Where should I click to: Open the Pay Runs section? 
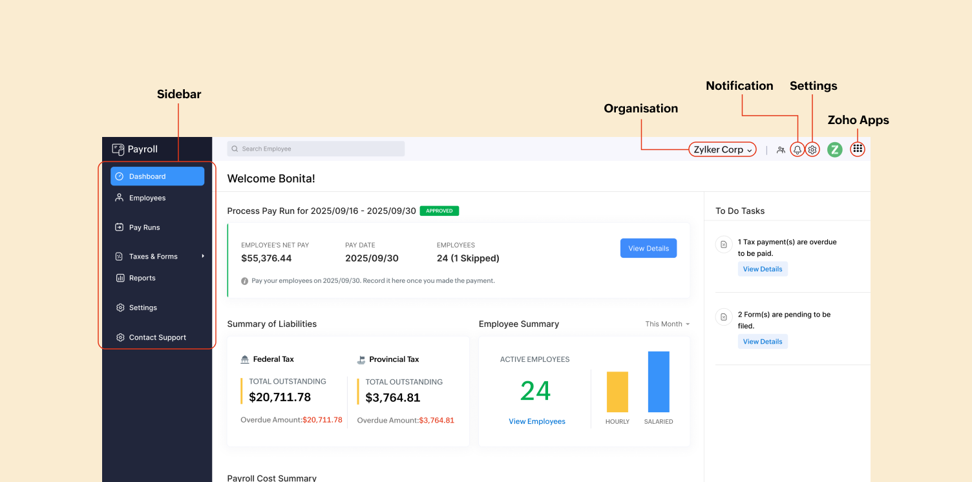[143, 227]
